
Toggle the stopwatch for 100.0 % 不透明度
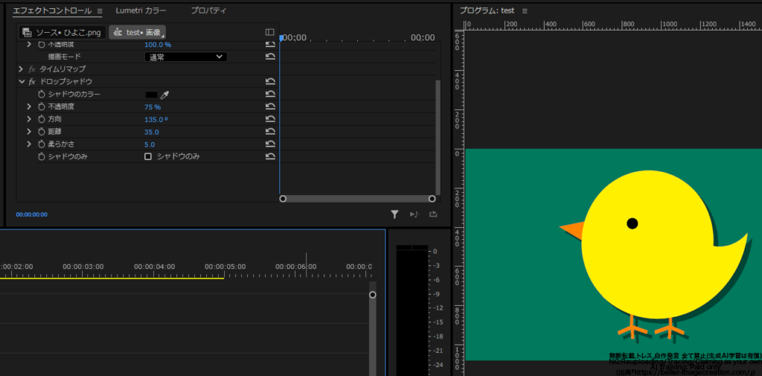click(42, 44)
